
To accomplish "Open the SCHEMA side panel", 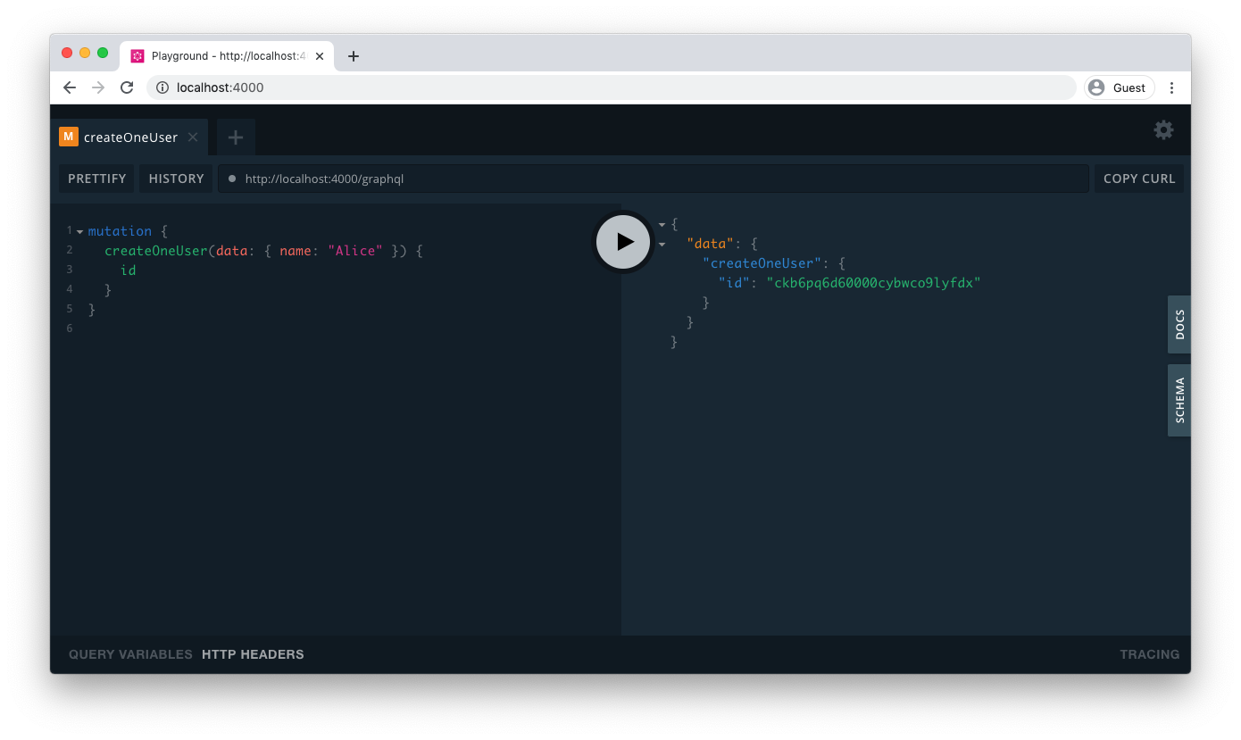I will (x=1179, y=400).
